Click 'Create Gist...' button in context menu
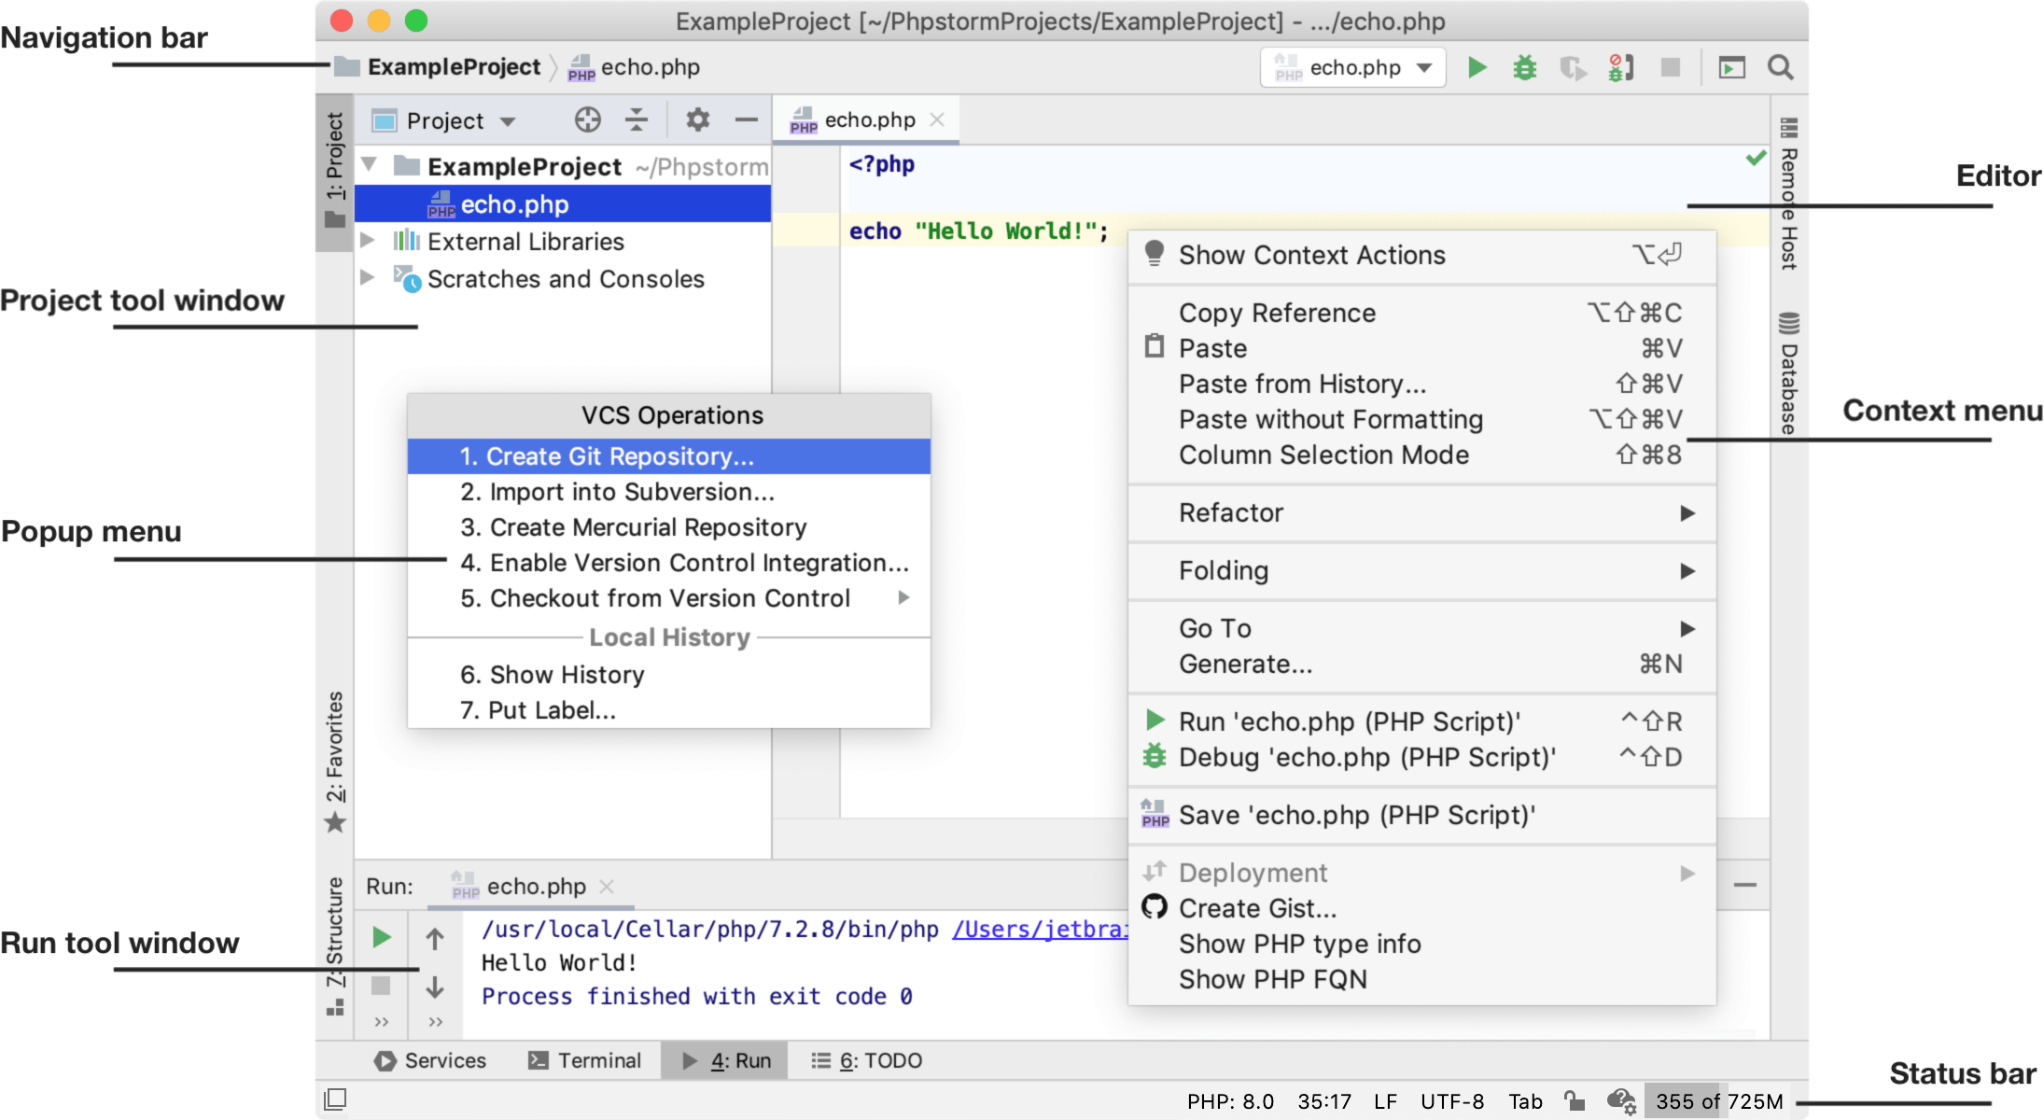 tap(1255, 904)
